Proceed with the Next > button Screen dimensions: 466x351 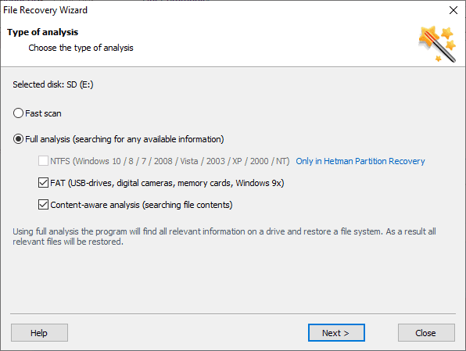pyautogui.click(x=336, y=333)
